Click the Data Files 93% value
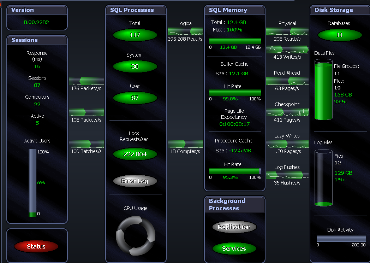Screen dimensions: 370x263 [340, 101]
